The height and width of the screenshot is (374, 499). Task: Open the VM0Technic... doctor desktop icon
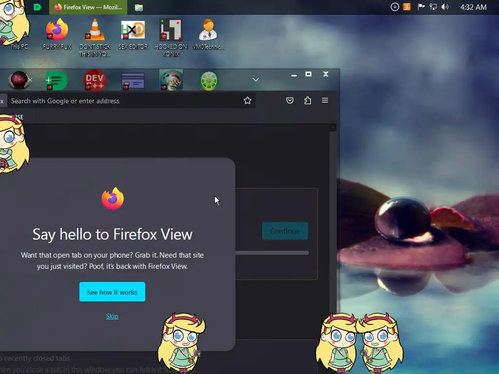tap(209, 34)
